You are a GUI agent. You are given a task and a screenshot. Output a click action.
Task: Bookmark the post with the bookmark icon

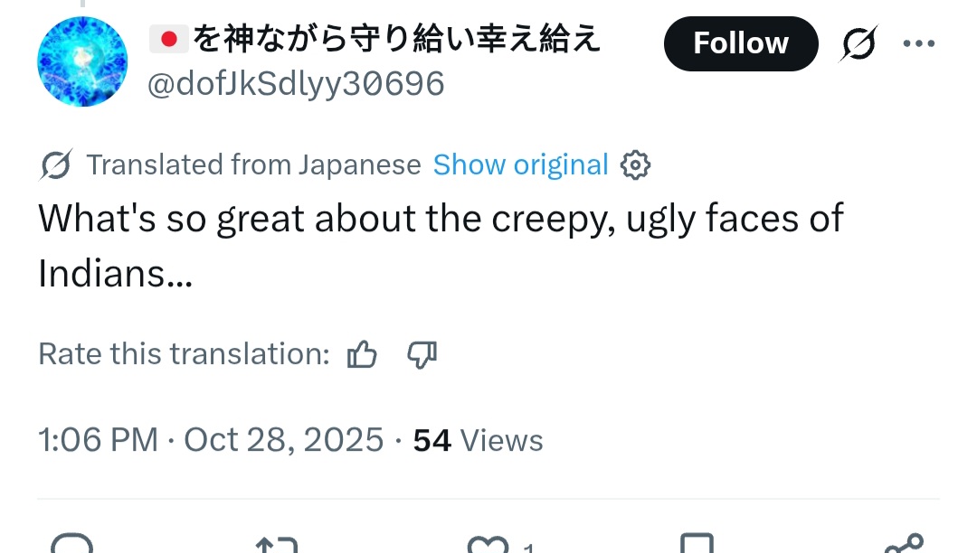point(697,544)
